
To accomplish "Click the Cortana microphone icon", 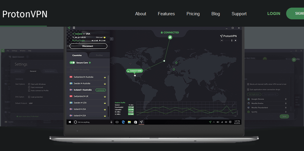I will [111, 122].
